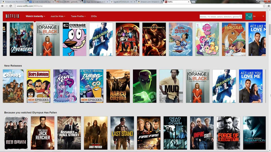Switch to the Agents of S.H.I.E.L.D. Wikipedia tab
The height and width of the screenshot is (152, 271).
pyautogui.click(x=123, y=2)
